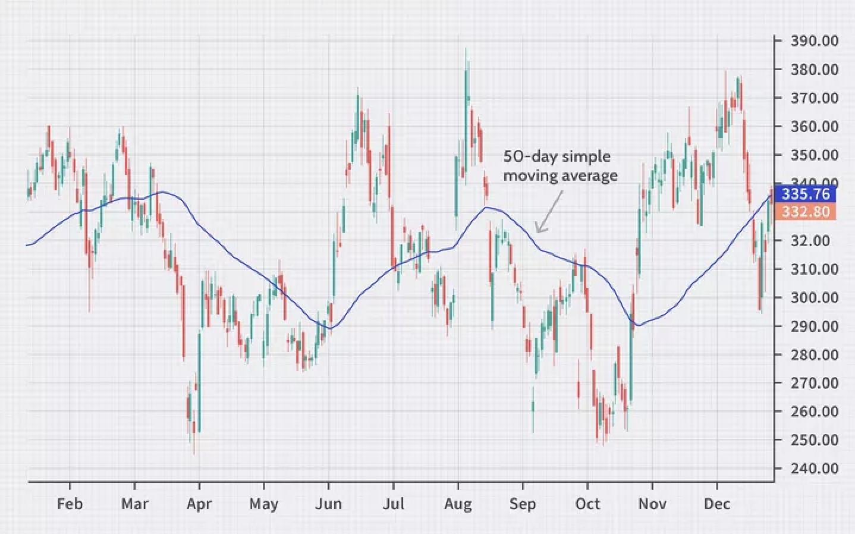
Task: Select the Mar label on the time axis
Action: tap(134, 504)
